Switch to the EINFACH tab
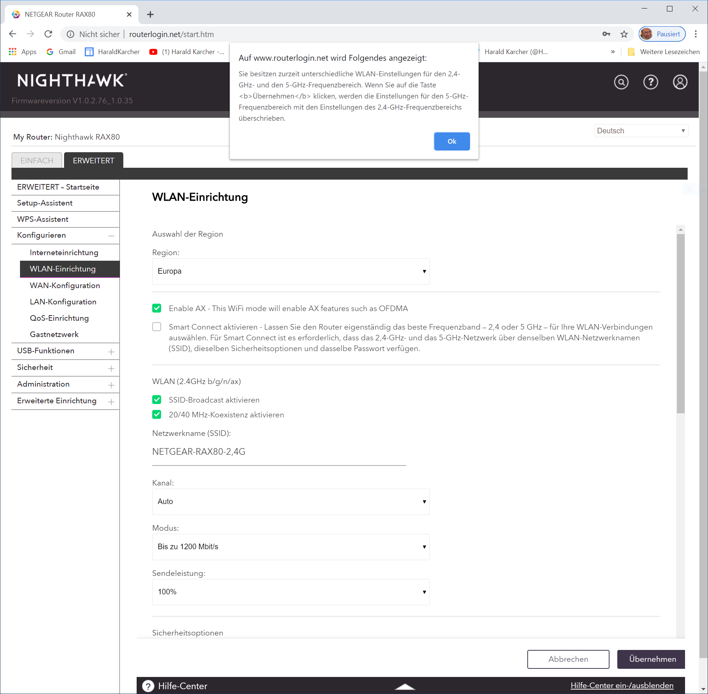 tap(37, 160)
